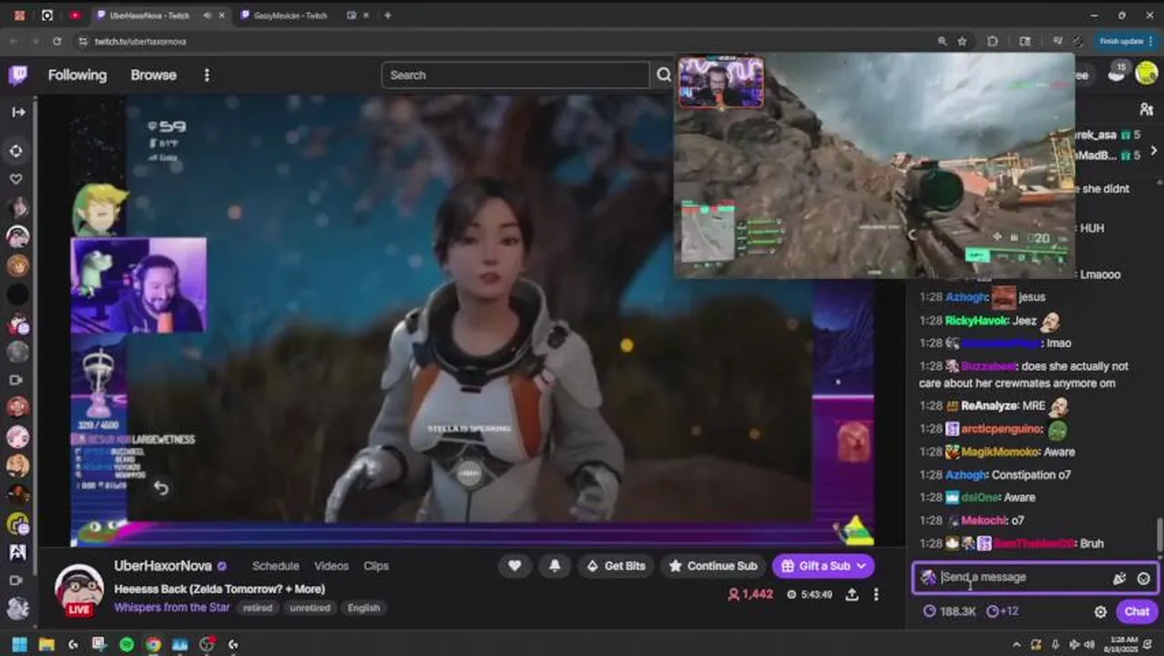Focus the Twitch Search field
1164x656 pixels.
pyautogui.click(x=516, y=75)
